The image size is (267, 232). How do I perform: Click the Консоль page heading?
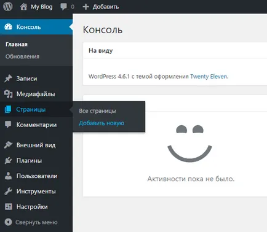coord(103,29)
